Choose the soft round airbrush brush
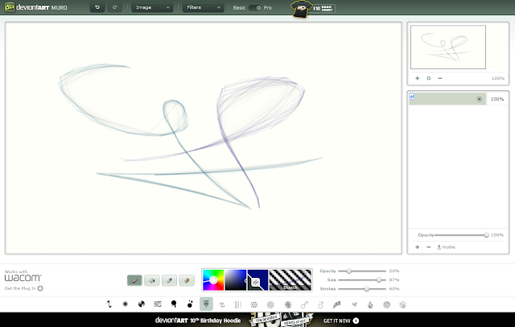 click(x=126, y=304)
